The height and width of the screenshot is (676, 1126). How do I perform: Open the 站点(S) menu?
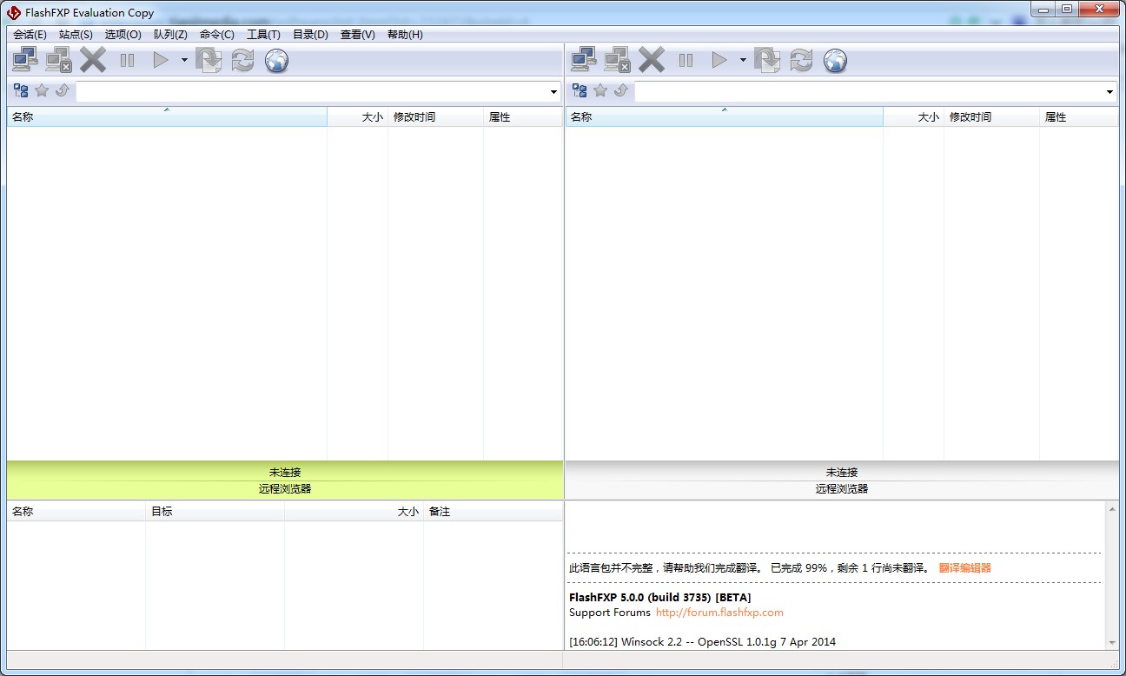click(x=75, y=35)
